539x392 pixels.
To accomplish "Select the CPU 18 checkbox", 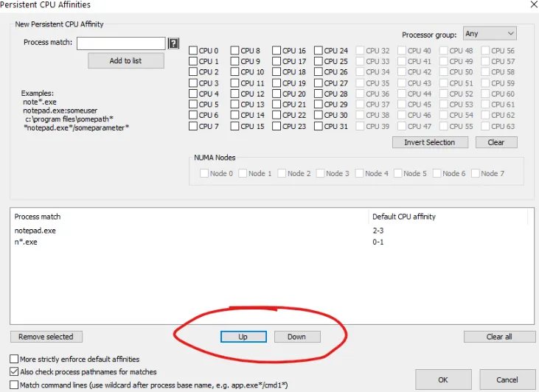I will click(277, 71).
